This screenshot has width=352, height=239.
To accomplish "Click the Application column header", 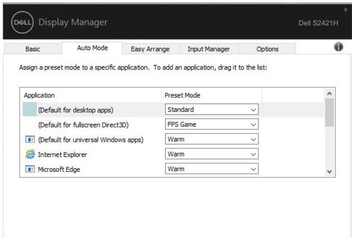I will pyautogui.click(x=91, y=95).
